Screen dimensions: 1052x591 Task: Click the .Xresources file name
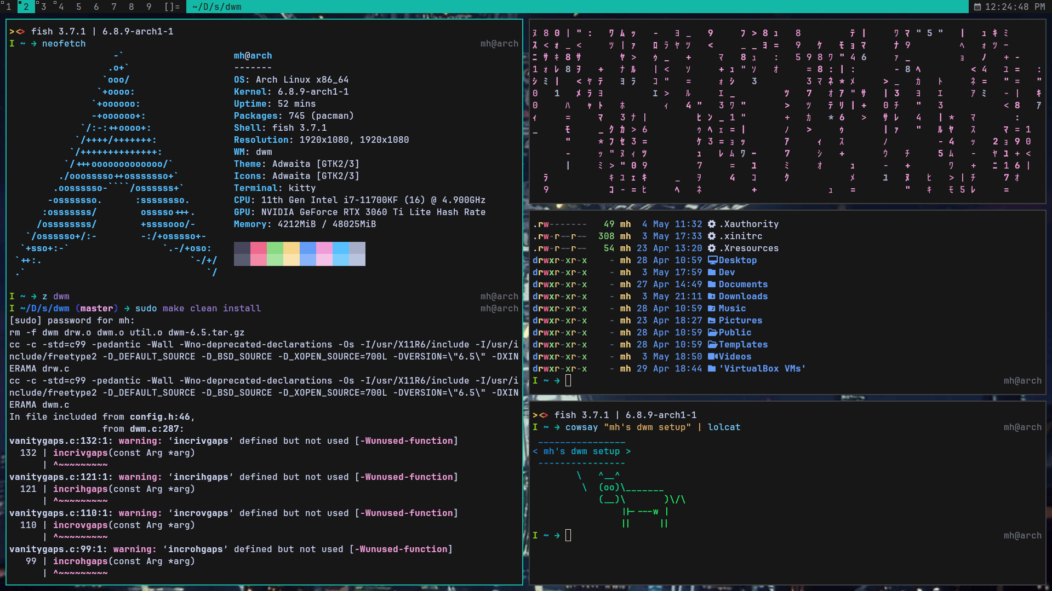[748, 248]
